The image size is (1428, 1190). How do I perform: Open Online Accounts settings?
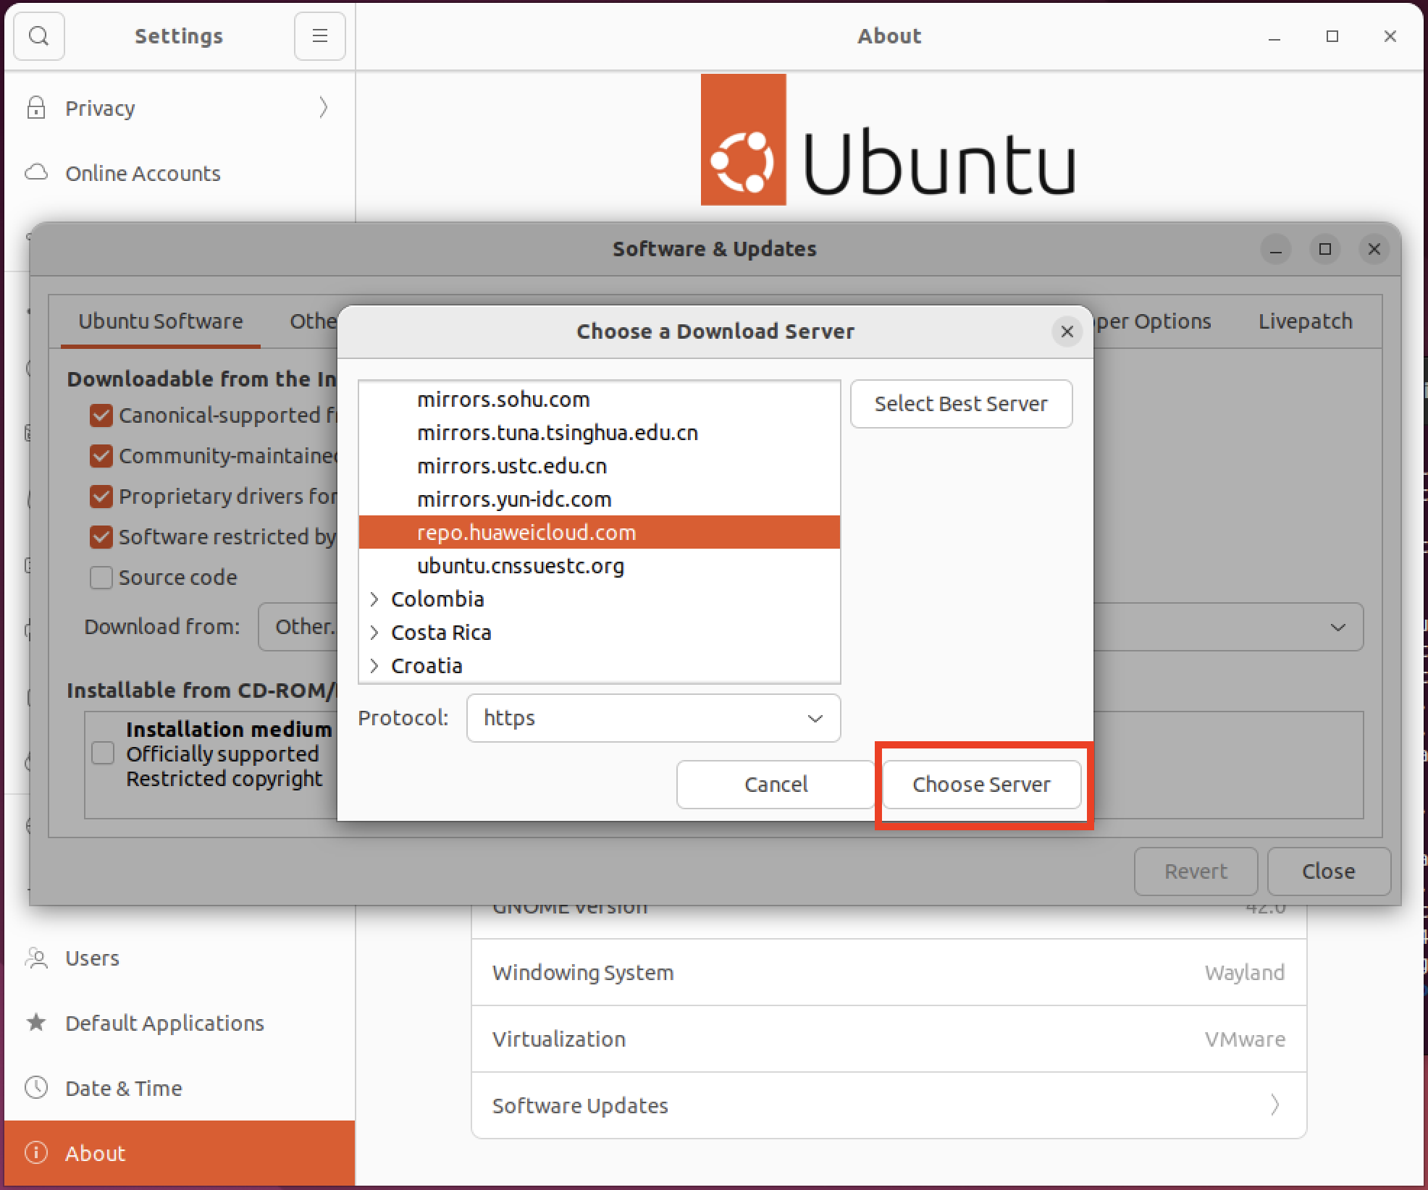click(143, 173)
